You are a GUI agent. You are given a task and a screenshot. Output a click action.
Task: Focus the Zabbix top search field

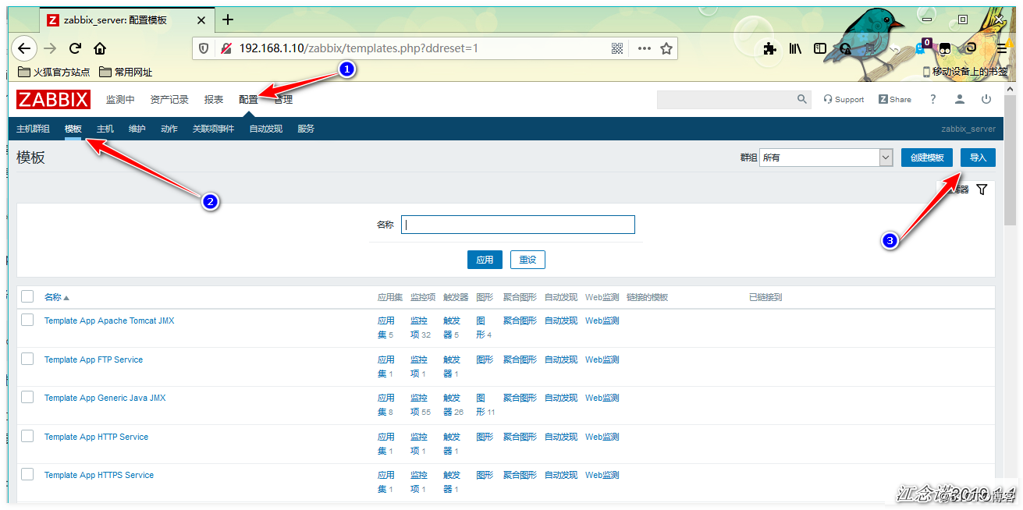(725, 99)
